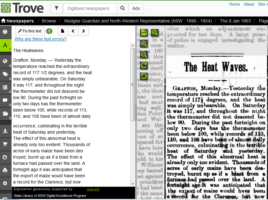Open the search filter dropdown
The image size is (268, 200).
point(57,8)
